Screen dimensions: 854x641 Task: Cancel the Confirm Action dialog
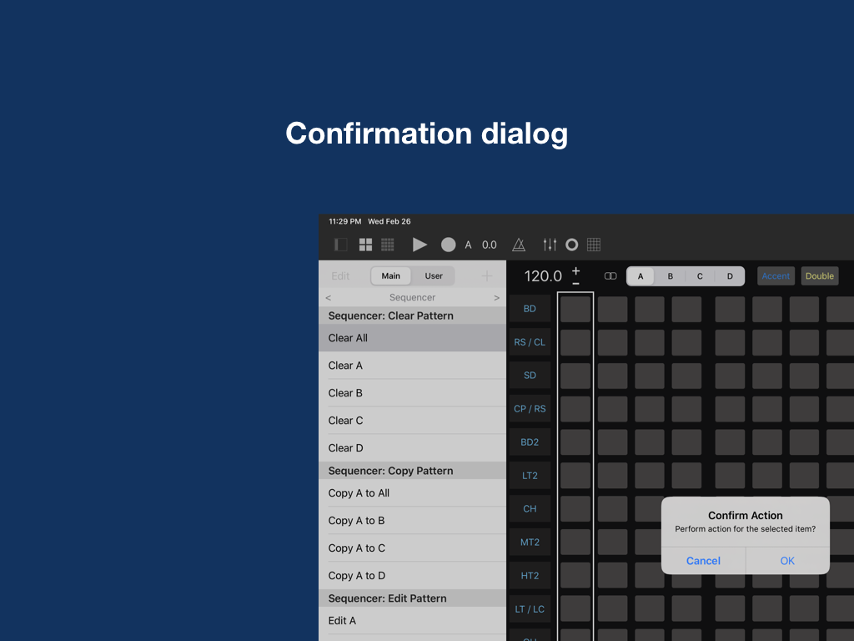coord(703,561)
